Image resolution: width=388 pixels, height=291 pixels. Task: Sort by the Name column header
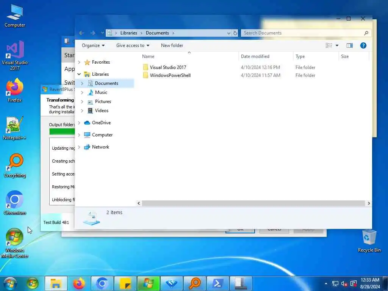tap(189, 56)
